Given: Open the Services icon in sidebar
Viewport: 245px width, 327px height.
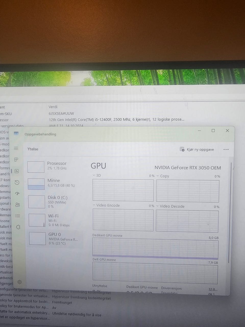Looking at the screenshot, I should click(x=18, y=227).
